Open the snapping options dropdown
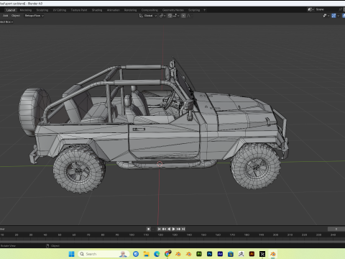Viewport: 345px width, 259px height. pos(176,16)
